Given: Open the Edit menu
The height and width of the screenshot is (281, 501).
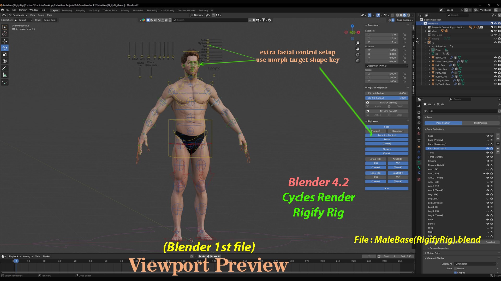Looking at the screenshot, I should pyautogui.click(x=14, y=10).
